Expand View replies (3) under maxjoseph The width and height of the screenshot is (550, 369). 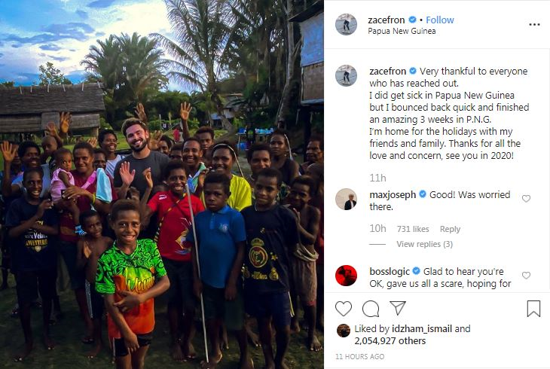pos(424,244)
